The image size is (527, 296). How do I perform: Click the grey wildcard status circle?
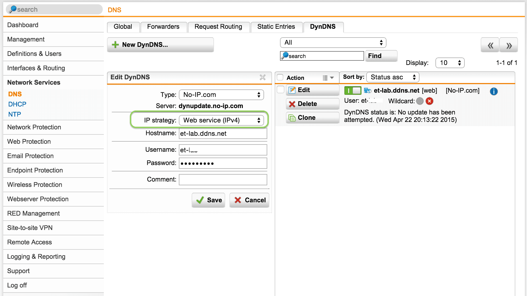coord(420,101)
